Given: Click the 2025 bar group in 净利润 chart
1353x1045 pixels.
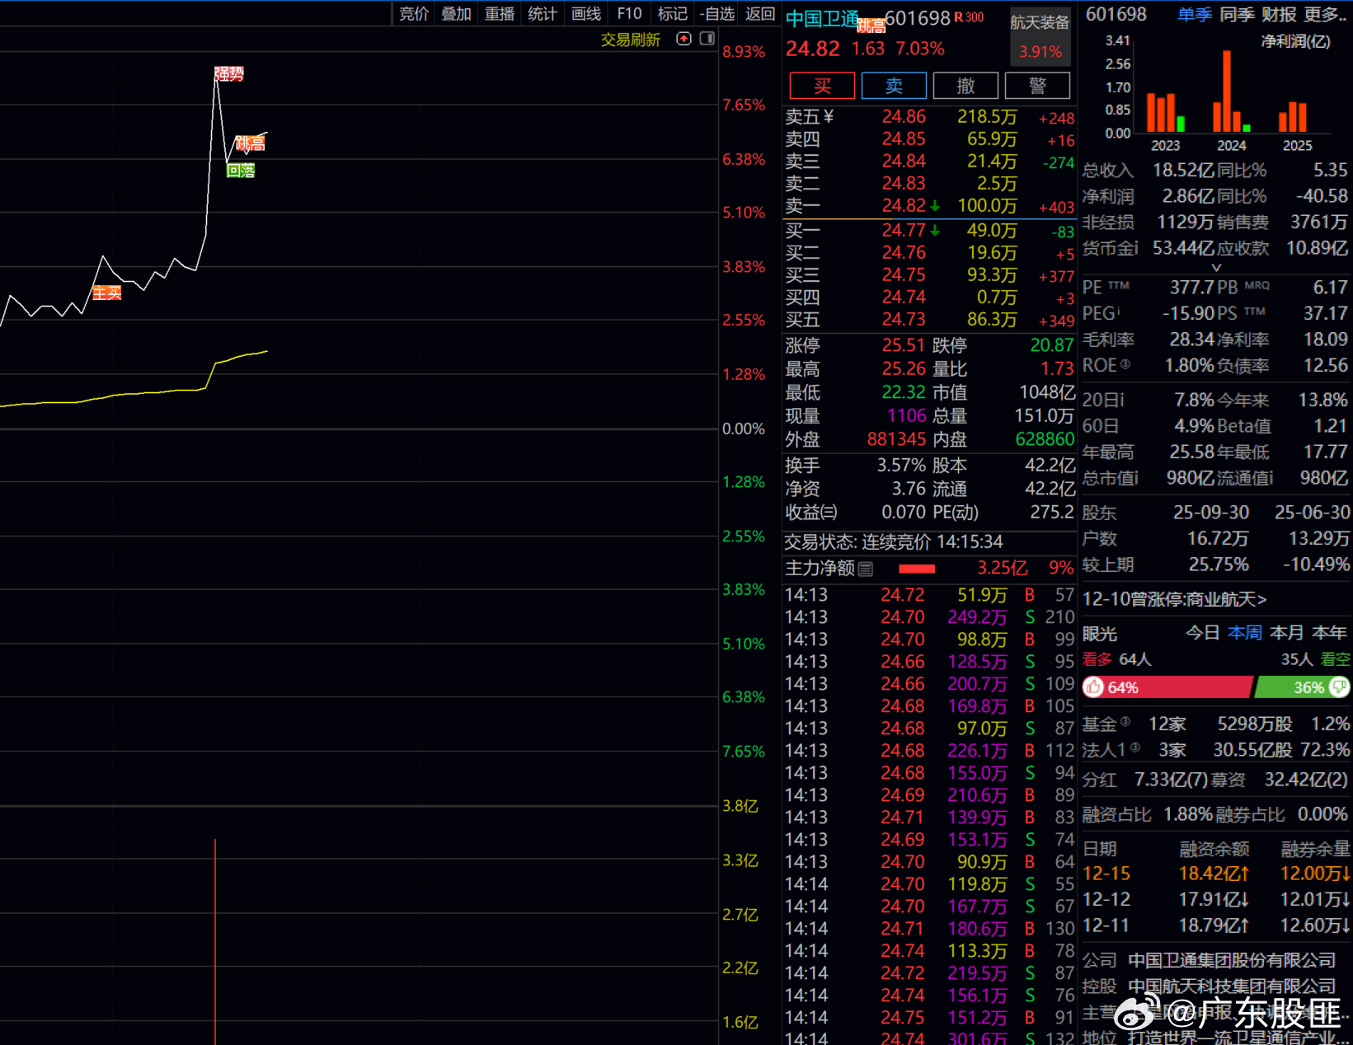Looking at the screenshot, I should point(1293,117).
